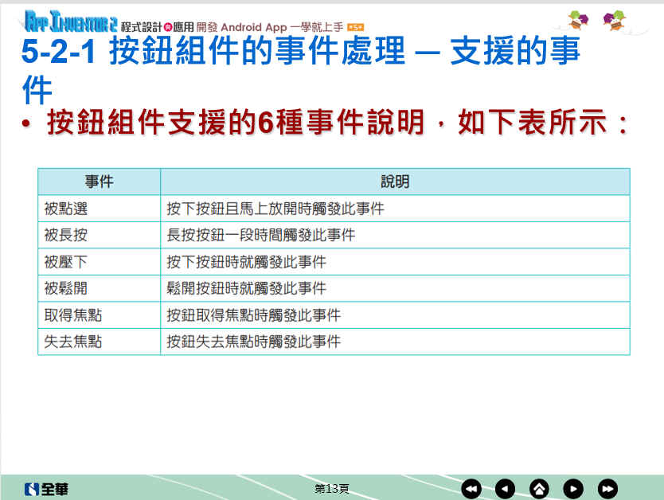Viewport: 664px width, 500px height.
Task: Jump to the first slide button
Action: point(471,488)
